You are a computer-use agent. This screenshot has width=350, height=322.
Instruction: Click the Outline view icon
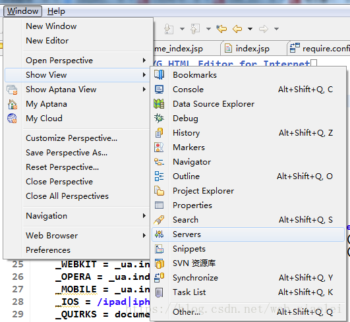click(159, 176)
